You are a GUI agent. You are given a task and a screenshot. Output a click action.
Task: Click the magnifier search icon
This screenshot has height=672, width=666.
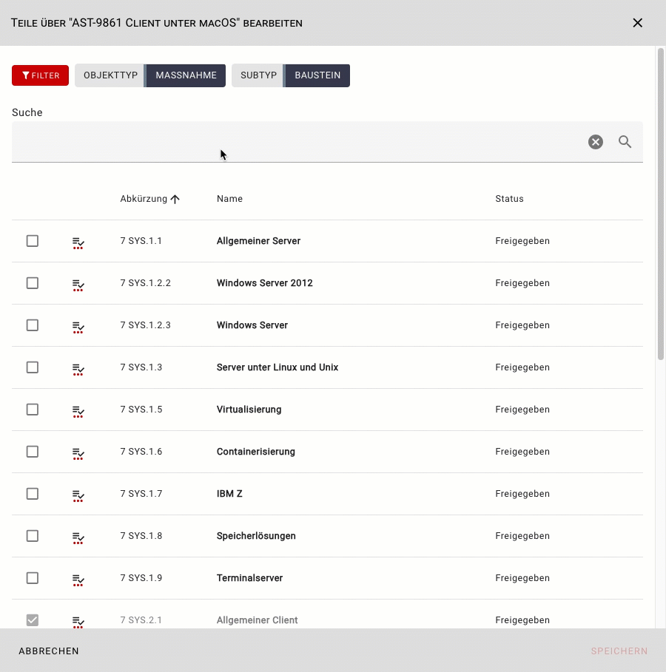click(x=625, y=142)
